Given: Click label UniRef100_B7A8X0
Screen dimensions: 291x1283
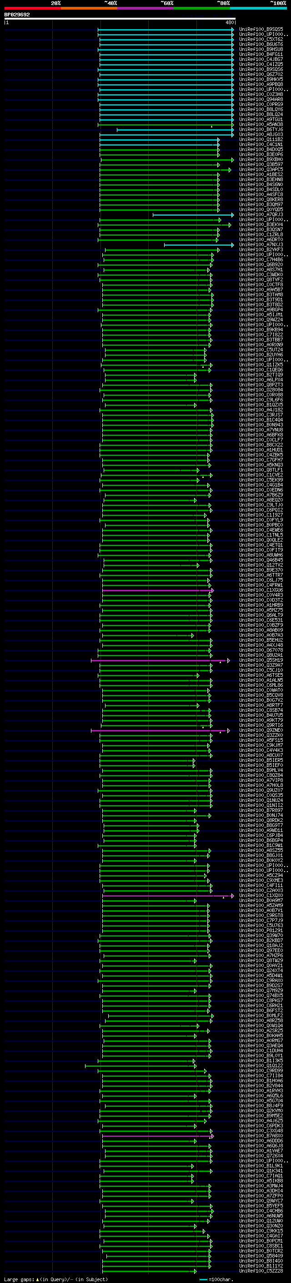Looking at the screenshot, I should tap(261, 1136).
